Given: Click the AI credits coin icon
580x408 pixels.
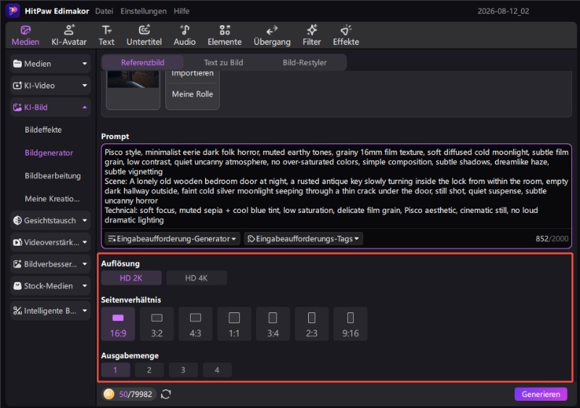Looking at the screenshot, I should click(x=109, y=394).
